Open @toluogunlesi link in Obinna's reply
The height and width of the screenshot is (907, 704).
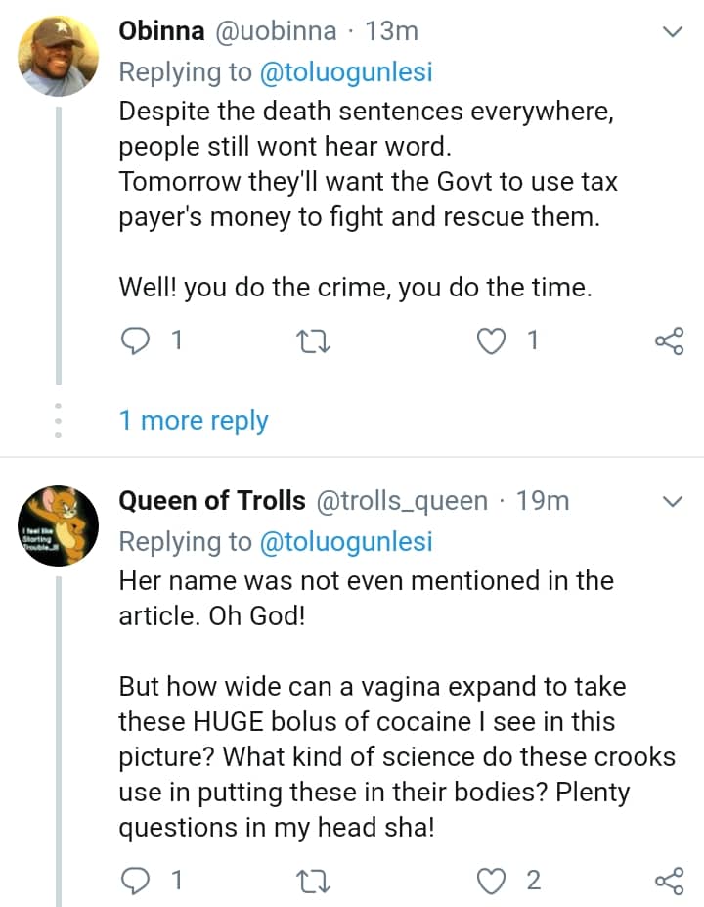coord(346,71)
